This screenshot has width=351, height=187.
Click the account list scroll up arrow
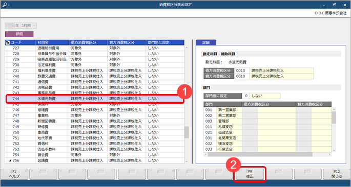click(x=187, y=48)
